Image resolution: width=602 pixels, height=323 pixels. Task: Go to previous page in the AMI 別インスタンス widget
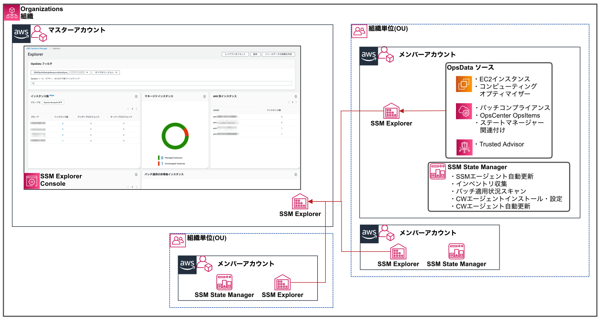[x=289, y=102]
